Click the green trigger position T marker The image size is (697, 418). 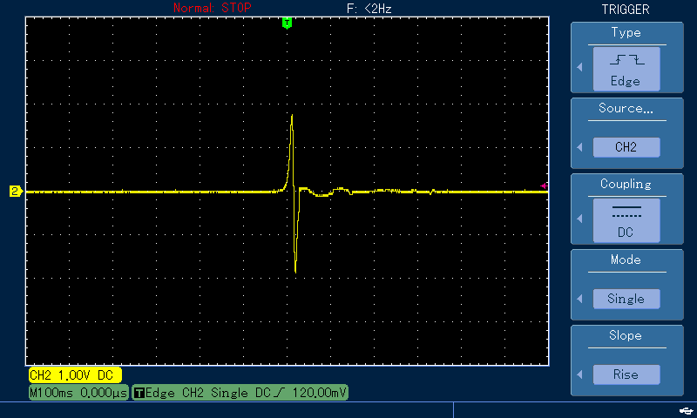(x=287, y=24)
